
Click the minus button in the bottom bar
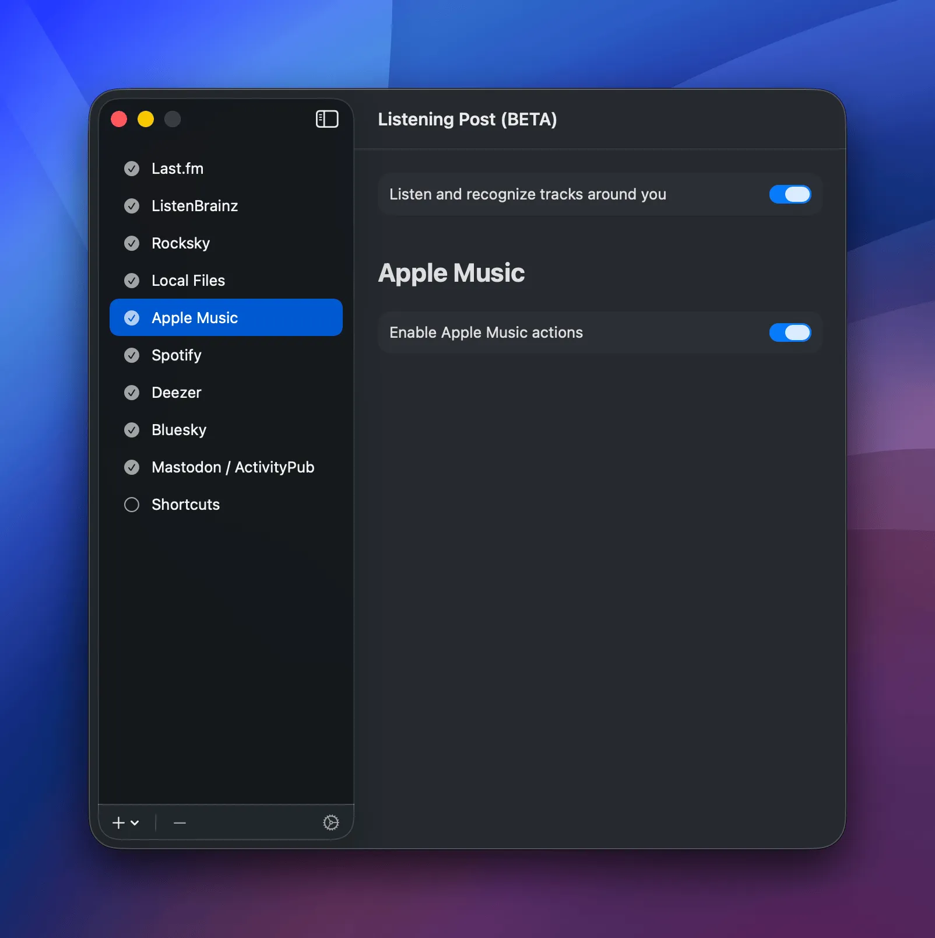coord(179,822)
